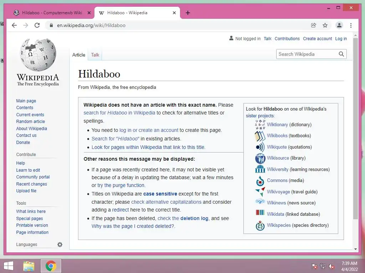The height and width of the screenshot is (273, 365).
Task: Click 'log in or create an account' link
Action: click(x=149, y=130)
